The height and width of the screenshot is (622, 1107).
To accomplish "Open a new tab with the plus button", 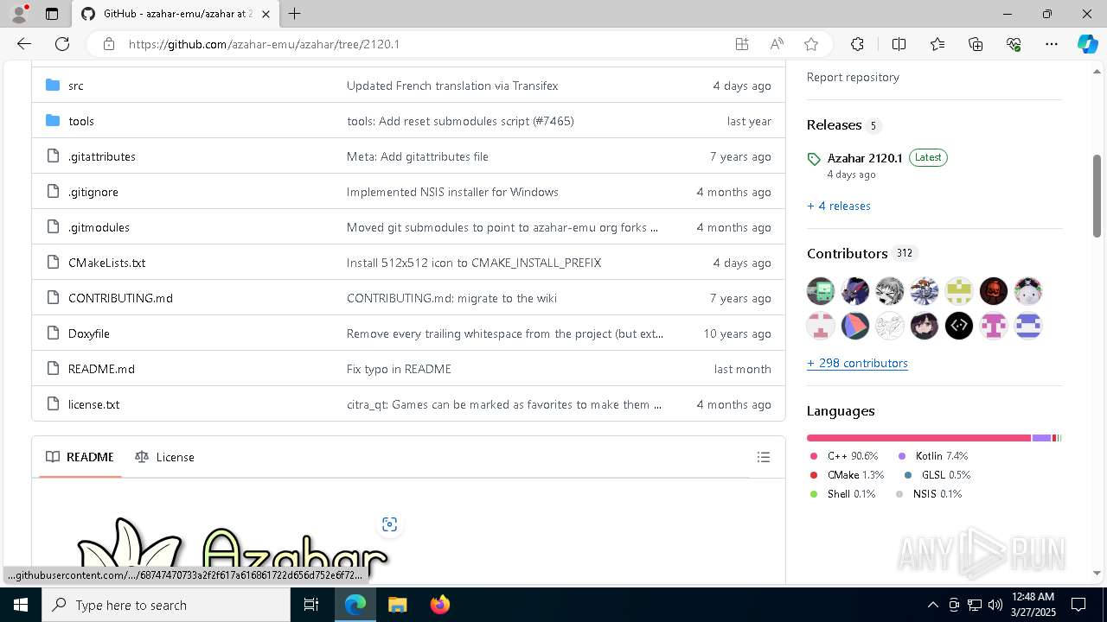I will click(294, 14).
